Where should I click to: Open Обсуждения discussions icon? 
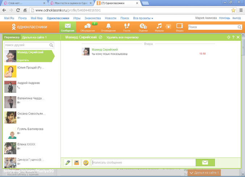(x=88, y=27)
